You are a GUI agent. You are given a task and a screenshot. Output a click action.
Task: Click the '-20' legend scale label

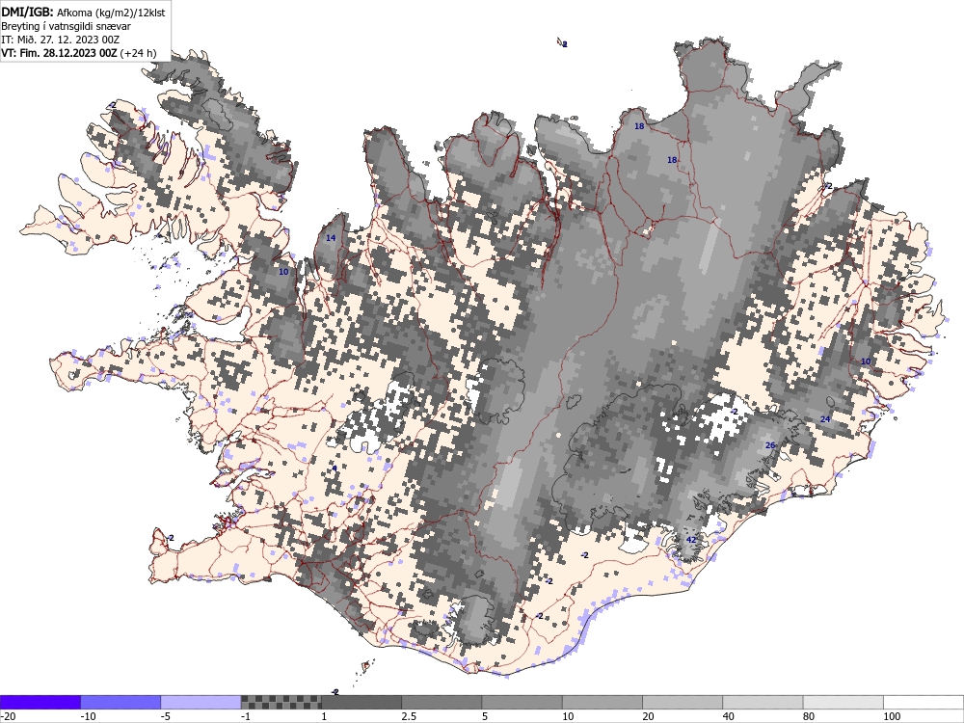(x=8, y=716)
